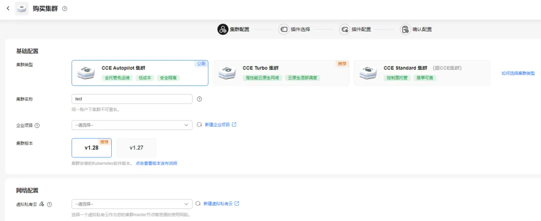The width and height of the screenshot is (541, 221).
Task: Click the 插件选择 step icon
Action: click(284, 29)
